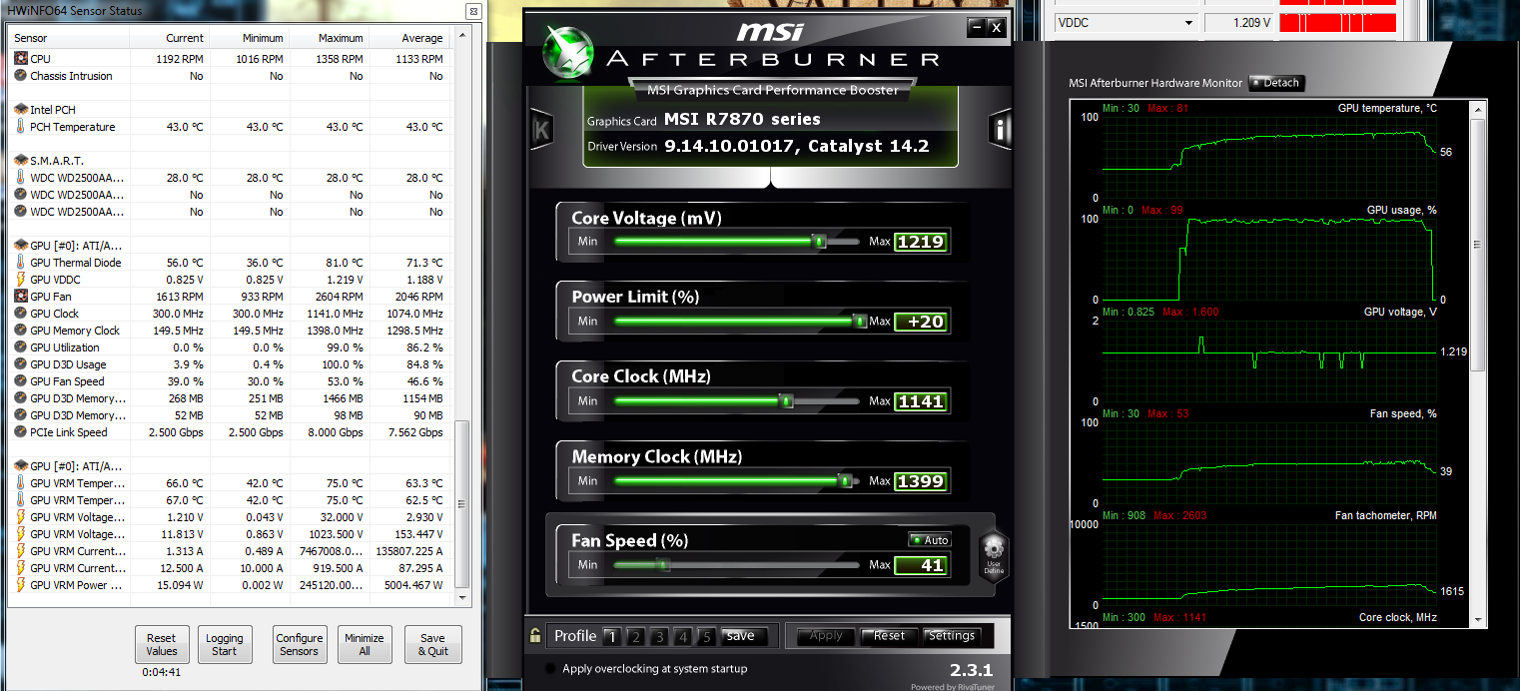The height and width of the screenshot is (691, 1520).
Task: Expand the HWiNFO64 window corner resize toggle
Action: 471,11
